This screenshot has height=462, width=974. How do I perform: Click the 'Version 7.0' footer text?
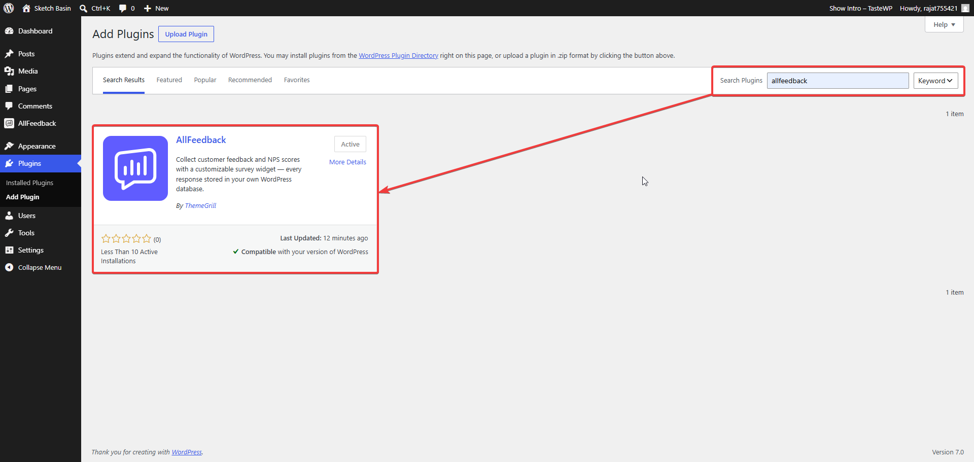click(948, 452)
